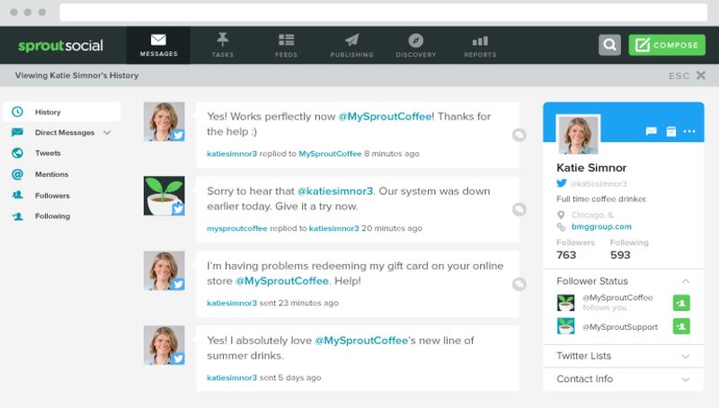This screenshot has height=408, width=719.
Task: Click the @MySproutCoffee avatar in Follower Status
Action: click(566, 303)
